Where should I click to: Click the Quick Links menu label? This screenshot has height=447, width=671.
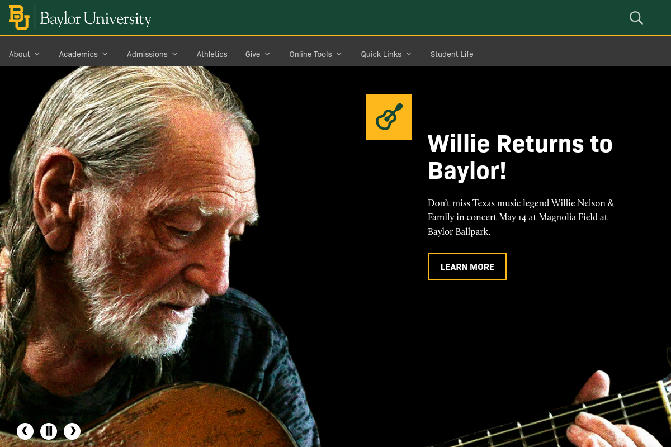[x=381, y=54]
